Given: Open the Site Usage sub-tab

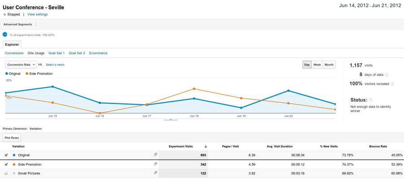Looking at the screenshot, I should [x=36, y=53].
